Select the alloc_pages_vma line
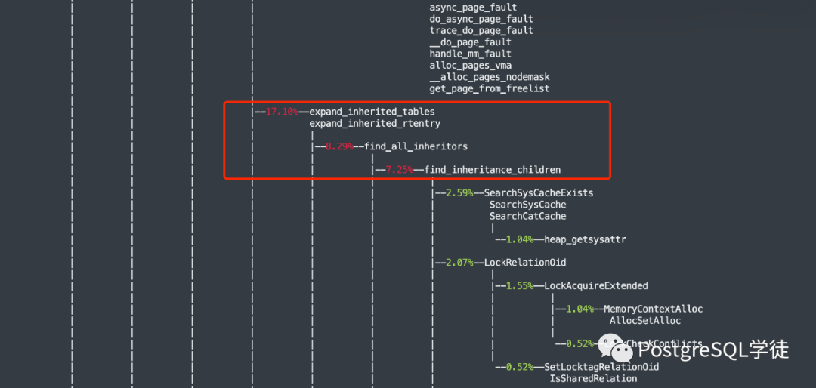The image size is (816, 388). (471, 66)
